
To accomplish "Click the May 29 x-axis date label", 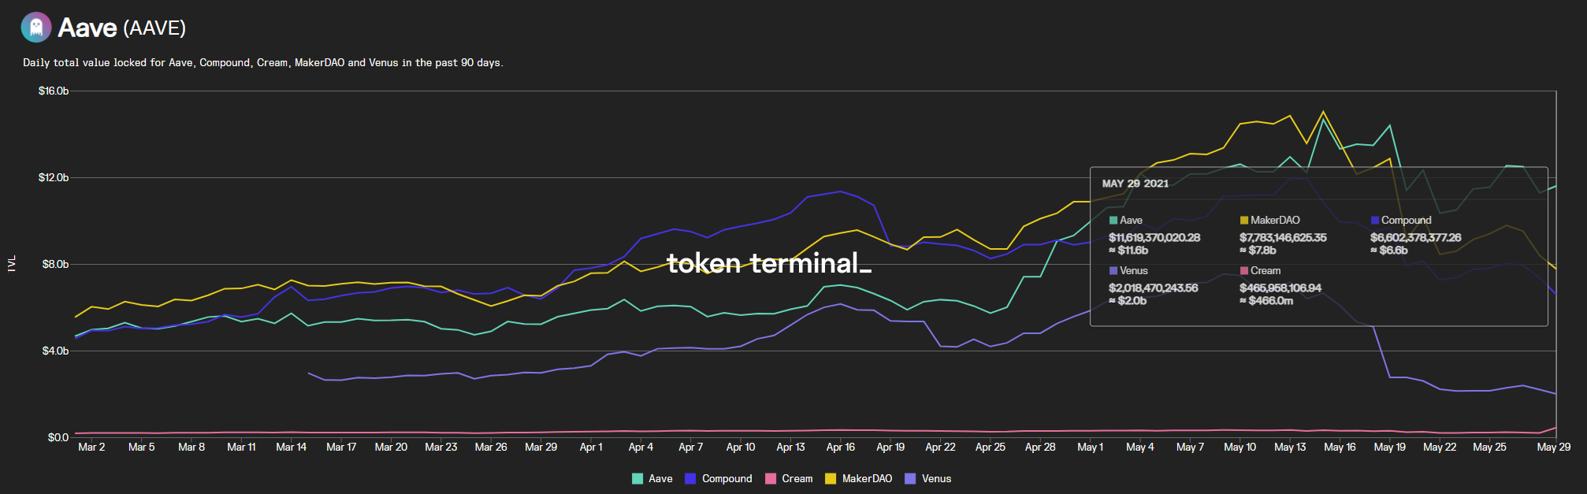I will click(x=1553, y=447).
